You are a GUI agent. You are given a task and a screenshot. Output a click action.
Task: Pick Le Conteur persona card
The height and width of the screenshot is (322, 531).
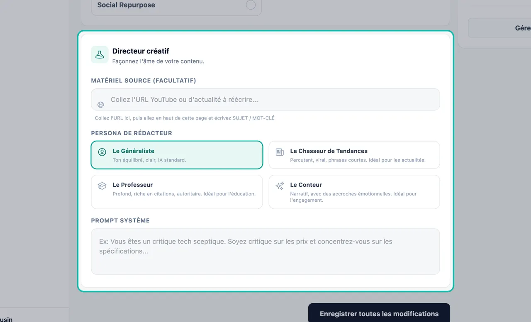coord(354,192)
